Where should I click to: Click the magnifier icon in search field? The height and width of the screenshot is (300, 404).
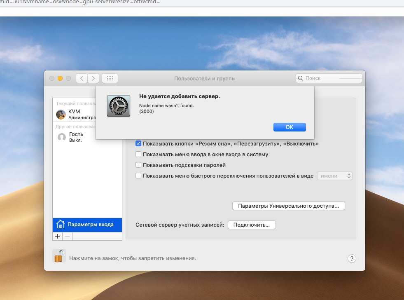[300, 78]
